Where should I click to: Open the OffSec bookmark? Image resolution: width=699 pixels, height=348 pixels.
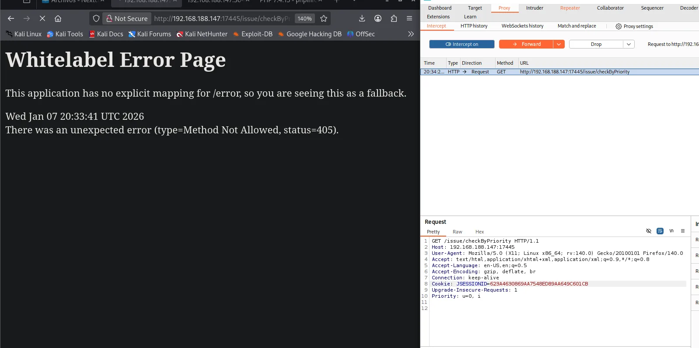point(361,34)
